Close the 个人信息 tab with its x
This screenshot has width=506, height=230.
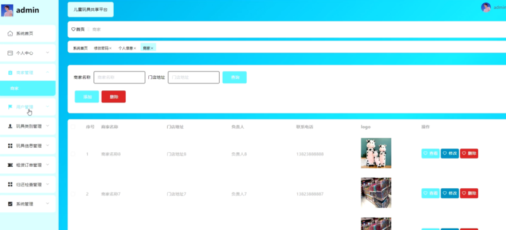coord(135,49)
